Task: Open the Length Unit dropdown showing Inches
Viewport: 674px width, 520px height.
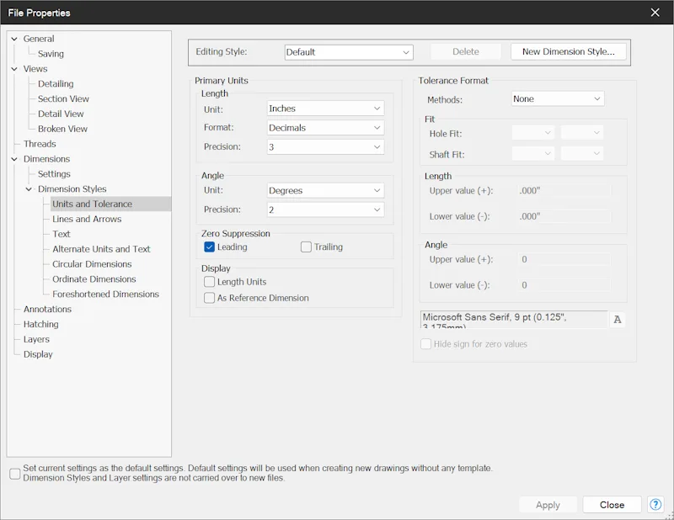Action: [x=325, y=109]
